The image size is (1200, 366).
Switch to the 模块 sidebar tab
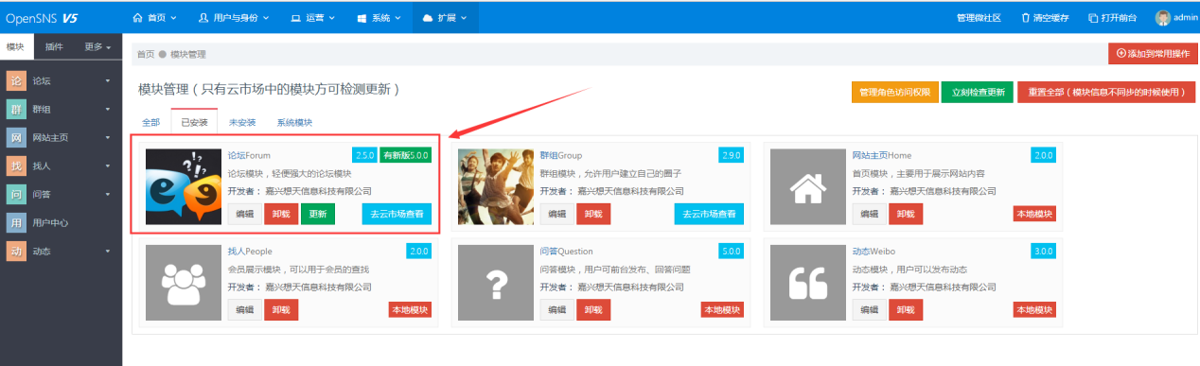(x=16, y=46)
